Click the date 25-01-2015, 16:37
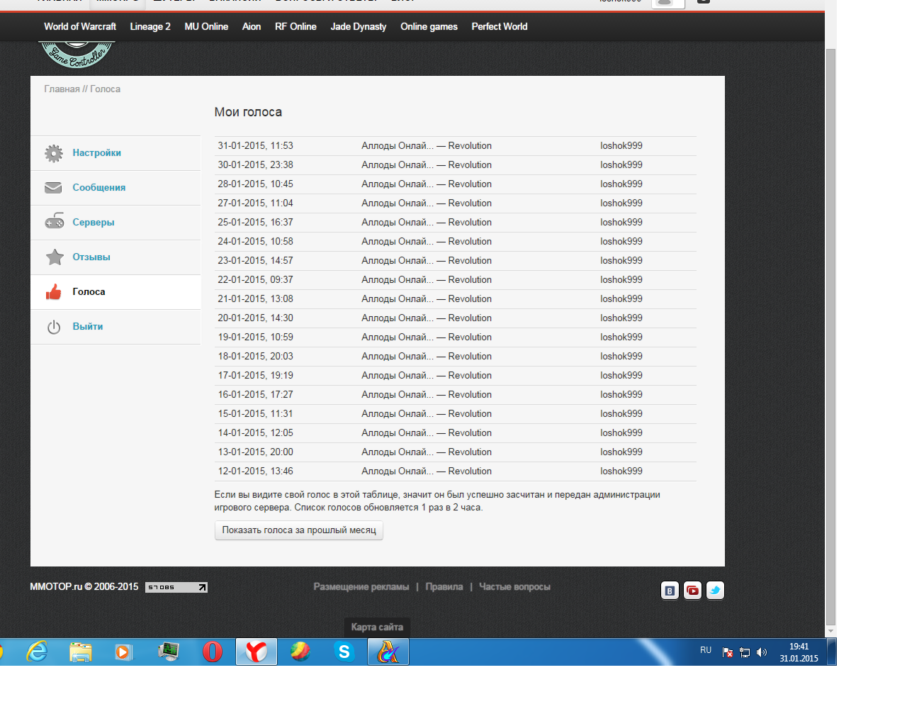Viewport: 907px width, 726px height. click(255, 223)
